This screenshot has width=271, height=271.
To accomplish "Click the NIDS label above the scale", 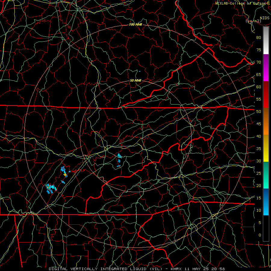I will coord(264,18).
